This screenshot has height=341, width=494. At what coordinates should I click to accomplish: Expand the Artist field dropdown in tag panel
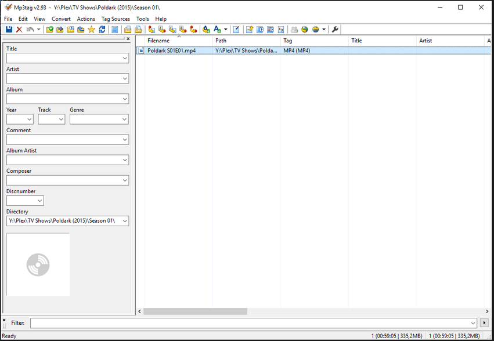coord(125,79)
